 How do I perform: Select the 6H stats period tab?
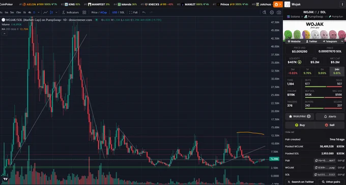(x=322, y=71)
